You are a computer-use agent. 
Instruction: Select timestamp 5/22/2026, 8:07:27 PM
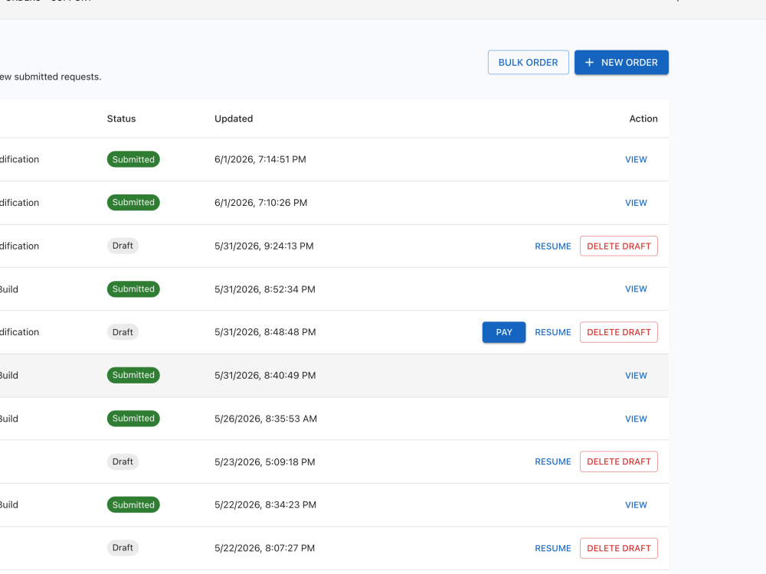click(264, 548)
